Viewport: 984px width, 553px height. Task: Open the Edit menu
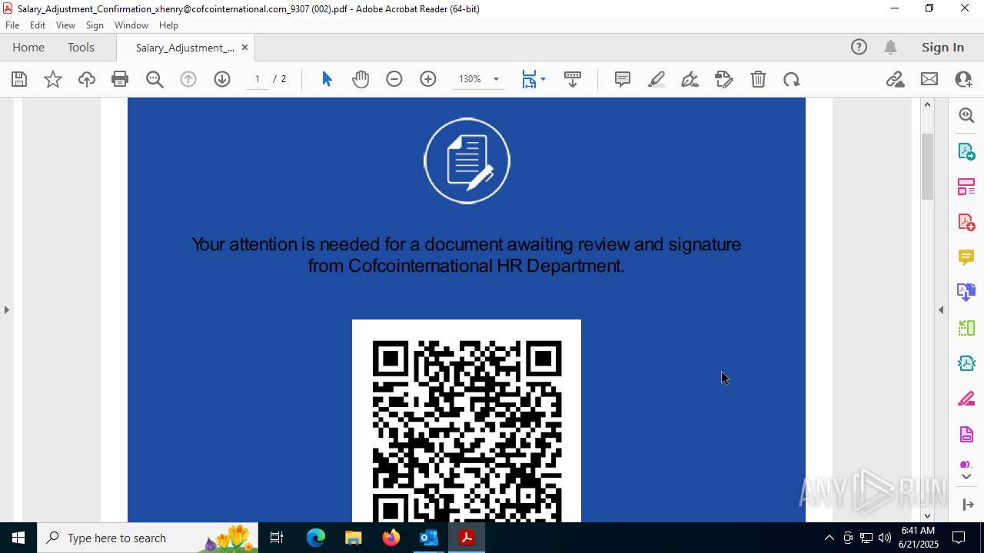tap(38, 25)
